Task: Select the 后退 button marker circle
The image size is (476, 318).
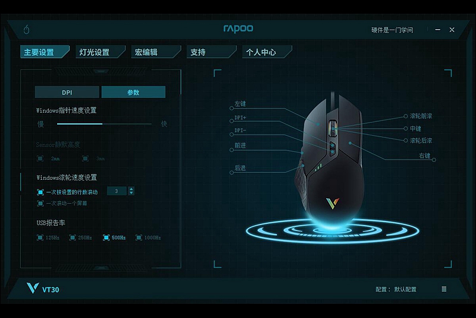Action: (x=231, y=173)
